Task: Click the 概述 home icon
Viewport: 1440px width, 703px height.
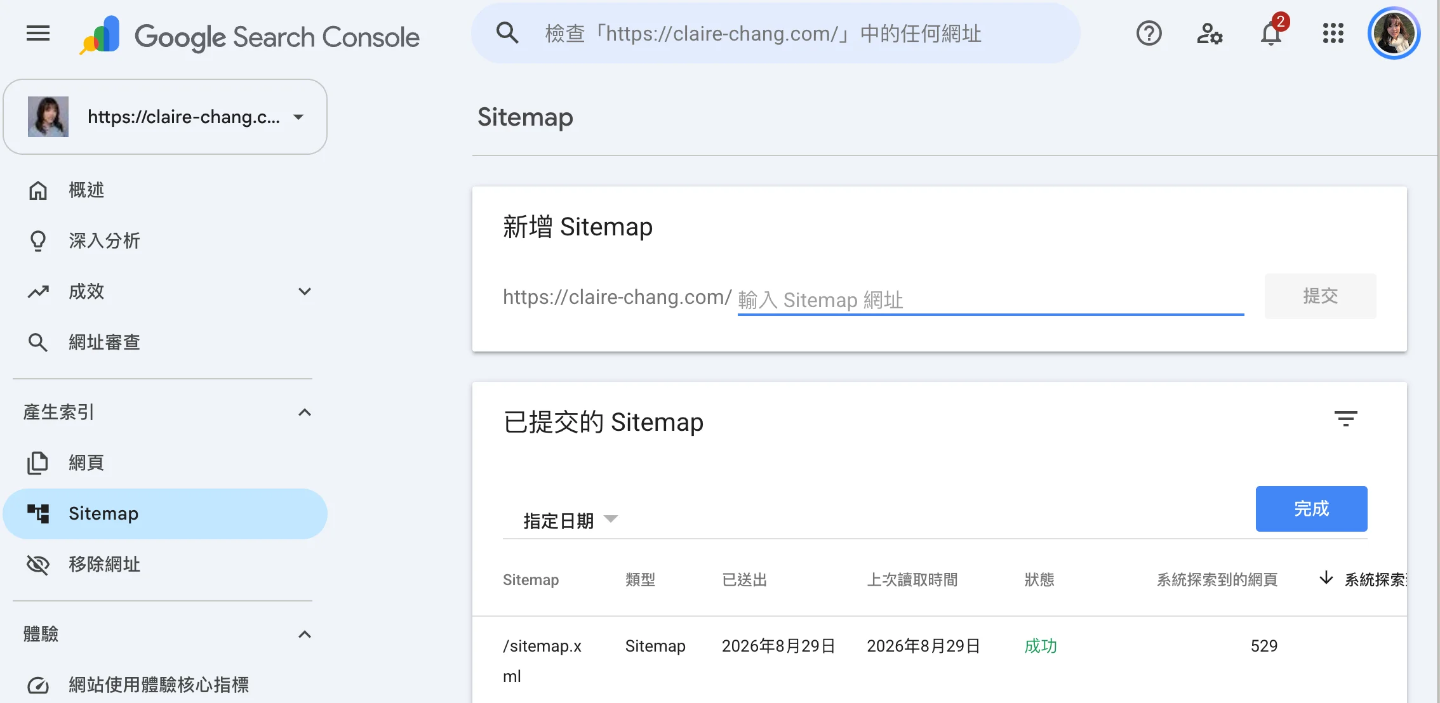Action: click(x=38, y=190)
